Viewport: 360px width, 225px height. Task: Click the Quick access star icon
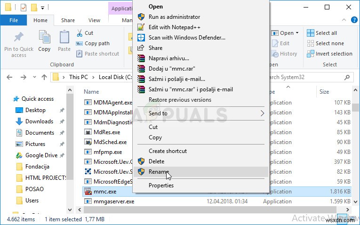[16, 99]
